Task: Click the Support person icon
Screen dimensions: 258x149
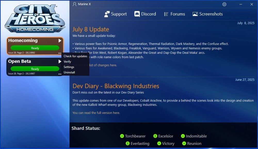Action: [107, 14]
